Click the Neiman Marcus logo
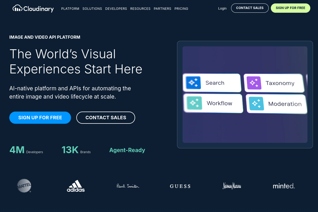 (232, 186)
